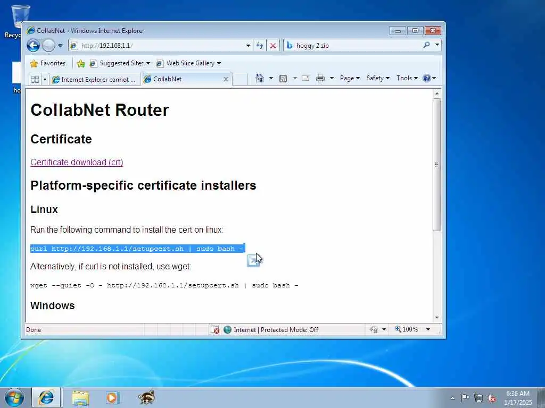545x408 pixels.
Task: Switch to Internet Explorer cannot tab
Action: click(x=95, y=80)
